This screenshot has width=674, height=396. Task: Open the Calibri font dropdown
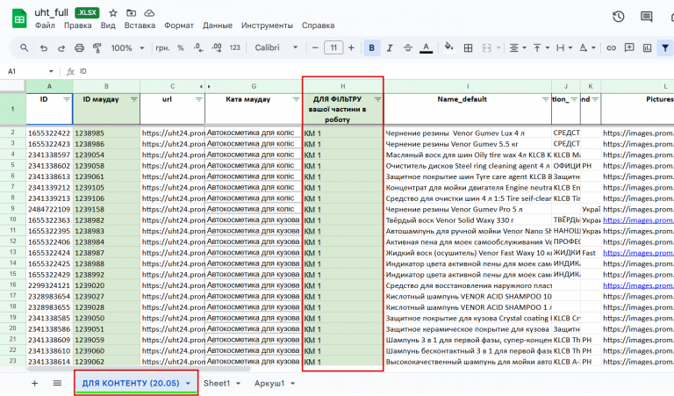(x=276, y=47)
